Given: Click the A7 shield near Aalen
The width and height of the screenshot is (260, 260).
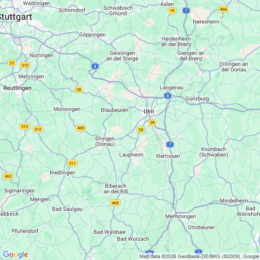Looking at the screenshot, I should [186, 11].
